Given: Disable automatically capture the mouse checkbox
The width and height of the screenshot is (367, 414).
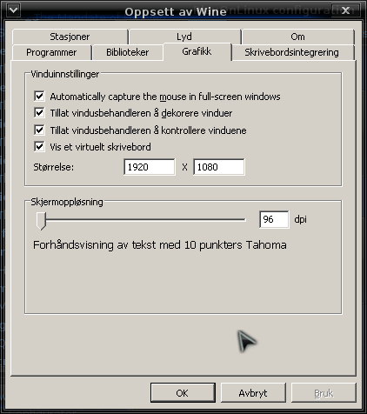Looking at the screenshot, I should tap(39, 97).
